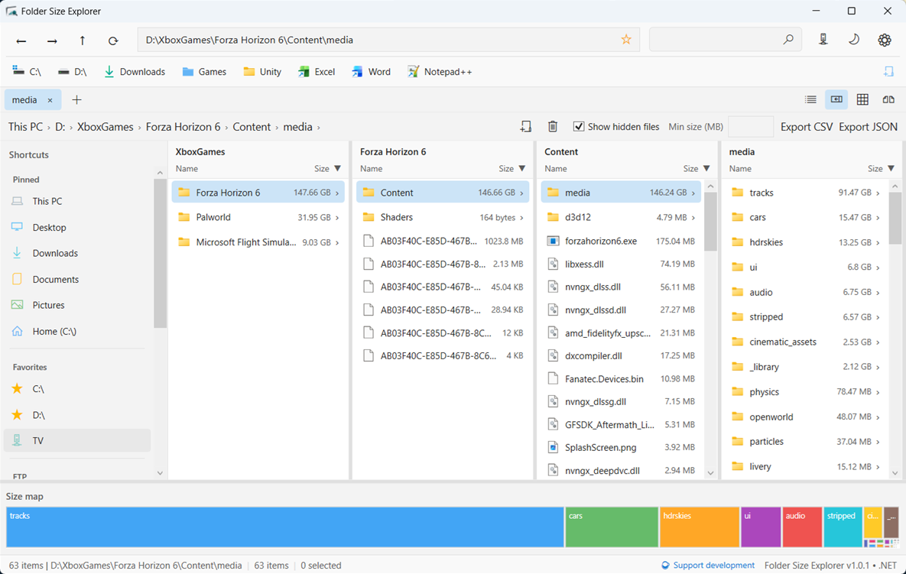This screenshot has height=574, width=906.
Task: Expand Shaders folder chevron
Action: tap(521, 218)
